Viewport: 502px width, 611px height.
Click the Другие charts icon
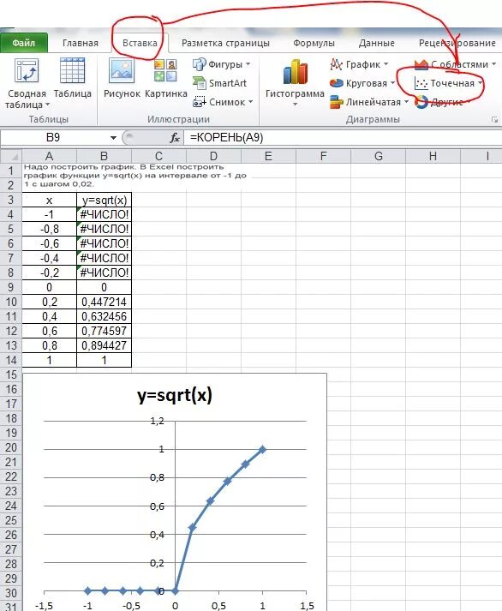421,102
